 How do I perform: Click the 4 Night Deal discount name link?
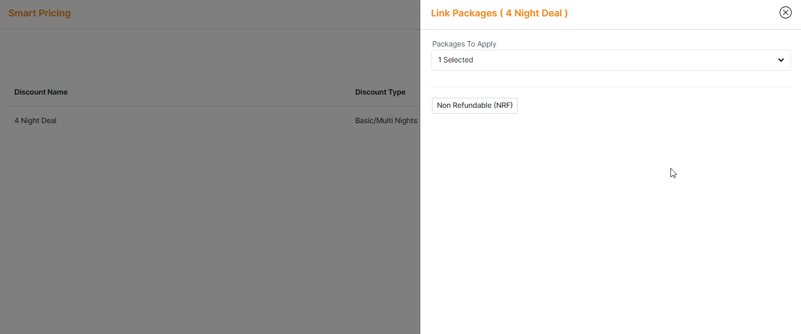35,120
